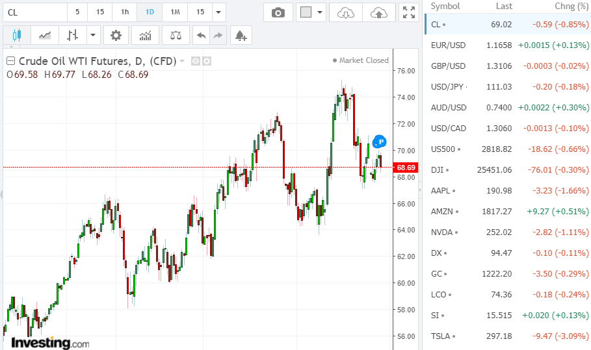
Task: Select the candlestick chart style
Action: pos(17,35)
